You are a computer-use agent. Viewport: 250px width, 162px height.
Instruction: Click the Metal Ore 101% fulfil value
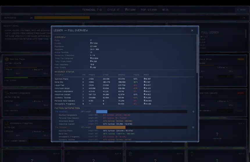coord(135,82)
